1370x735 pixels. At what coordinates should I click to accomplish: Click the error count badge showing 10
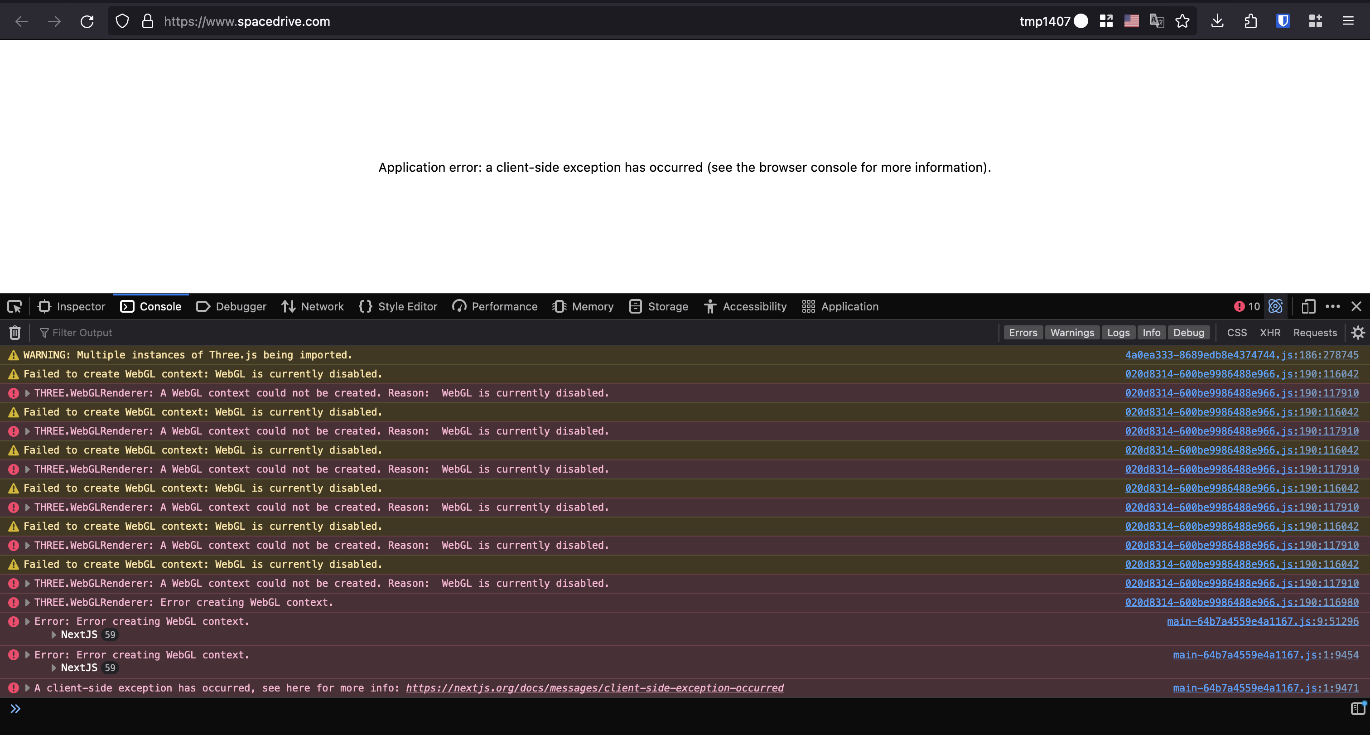click(1247, 306)
